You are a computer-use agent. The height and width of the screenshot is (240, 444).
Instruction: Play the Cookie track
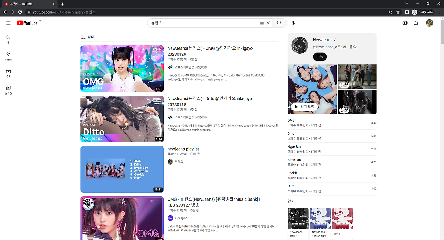click(332, 176)
